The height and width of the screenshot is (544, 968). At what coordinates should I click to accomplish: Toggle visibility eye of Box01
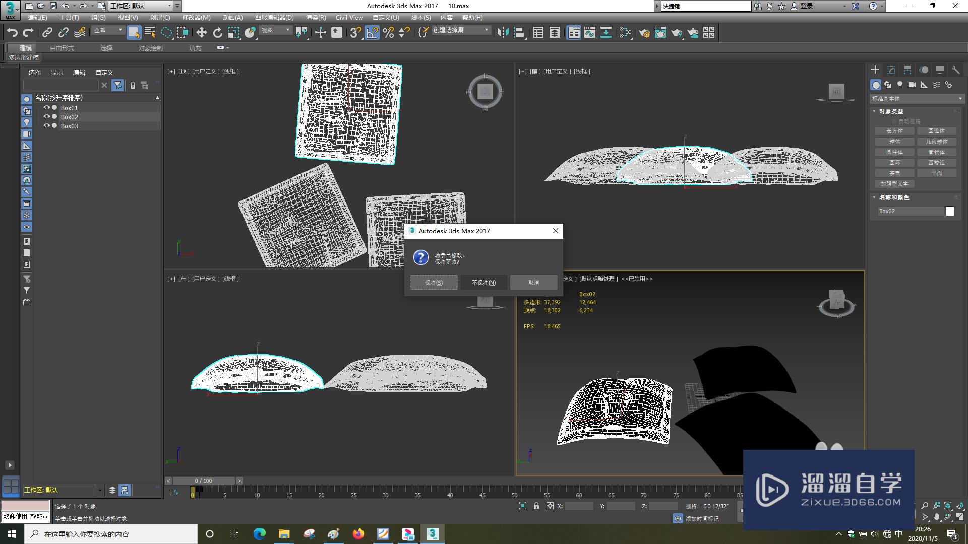pos(46,108)
